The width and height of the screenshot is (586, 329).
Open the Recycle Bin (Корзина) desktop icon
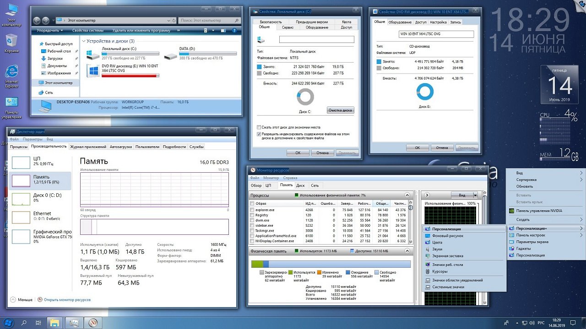pos(11,41)
